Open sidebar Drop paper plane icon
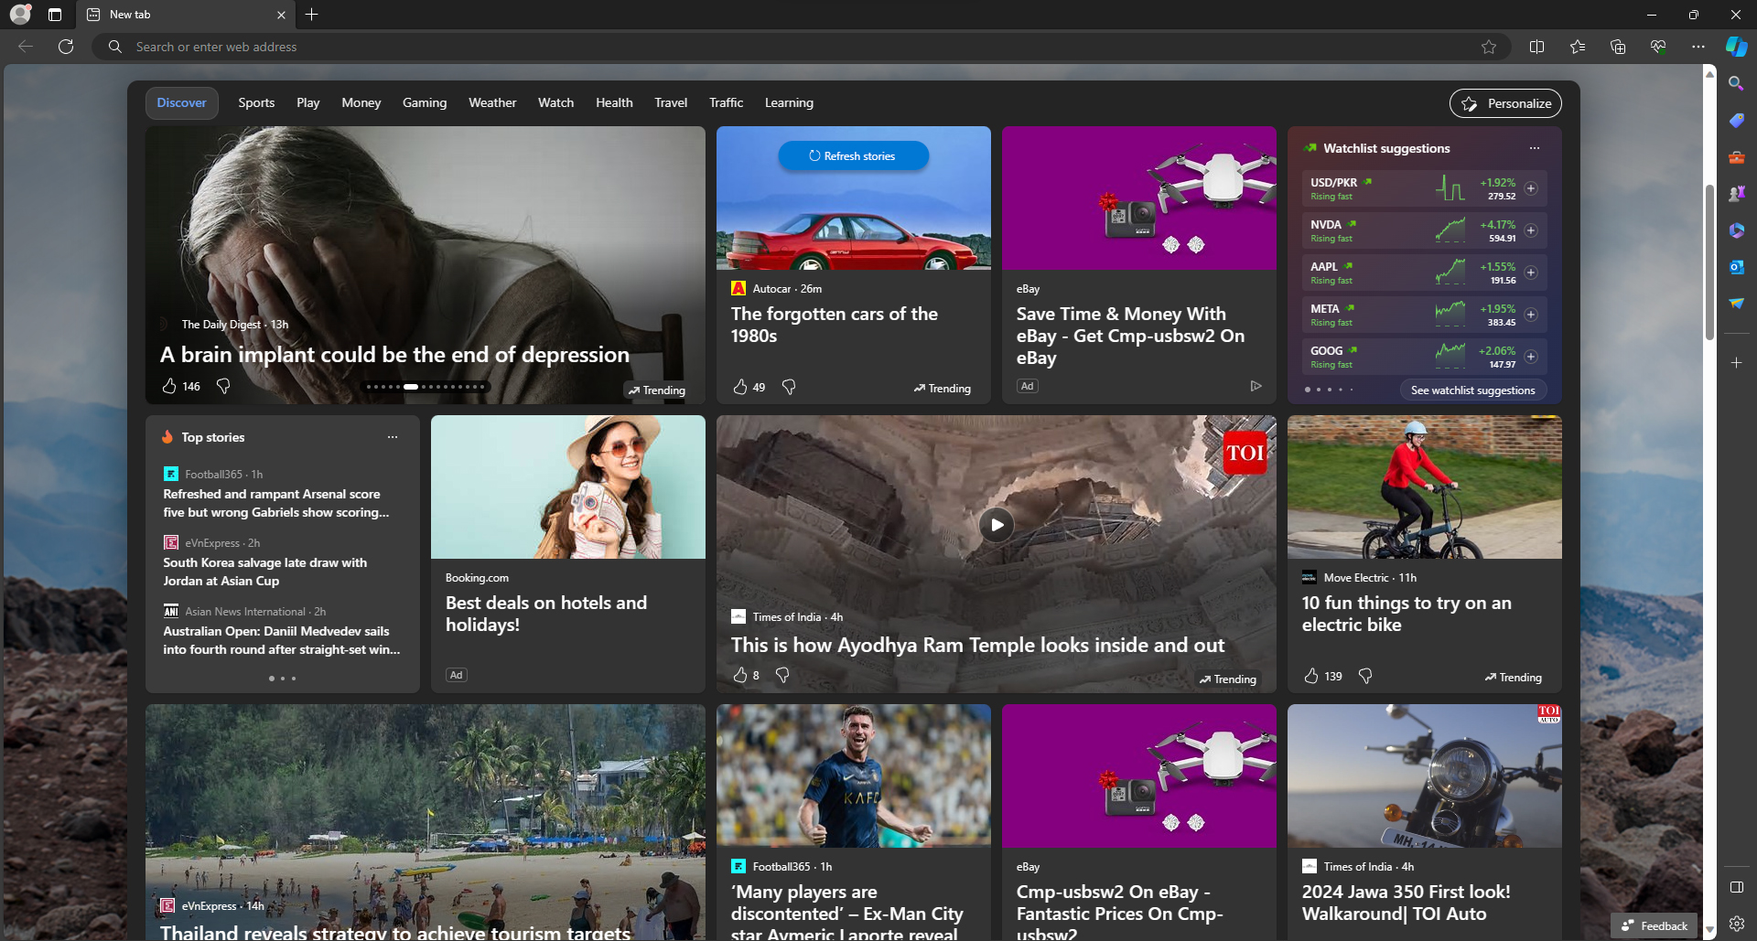 click(x=1736, y=304)
